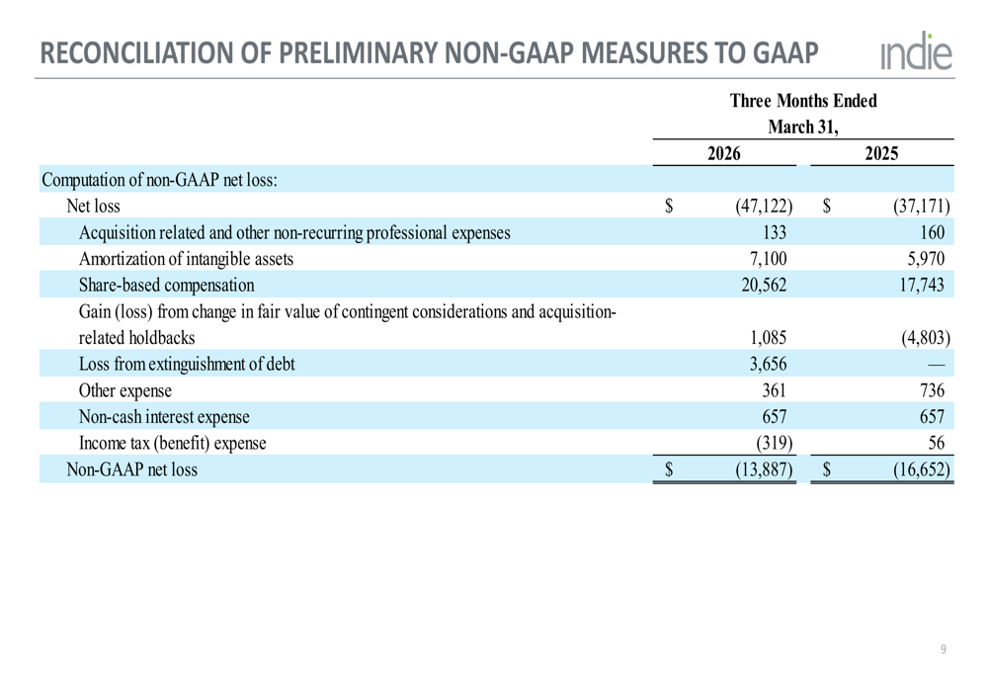Select income tax value (319)
This screenshot has height=677, width=988.
(775, 443)
